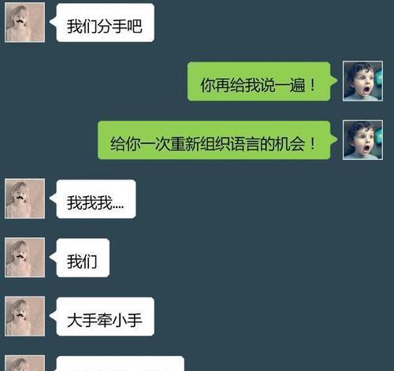The height and width of the screenshot is (371, 394).
Task: View profile from avatar beside "大手牵小手"
Action: click(24, 316)
